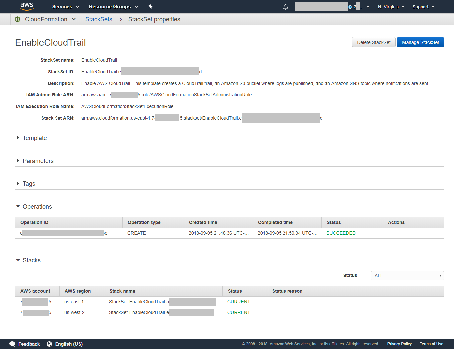
Task: Click the AWSCloudFormationStackSetExecutionRole value
Action: [127, 106]
